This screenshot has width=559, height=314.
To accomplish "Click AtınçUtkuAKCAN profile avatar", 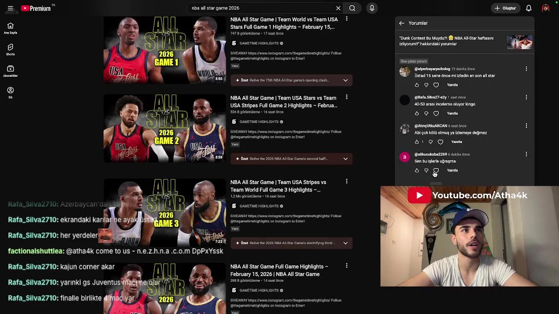I will pos(405,129).
